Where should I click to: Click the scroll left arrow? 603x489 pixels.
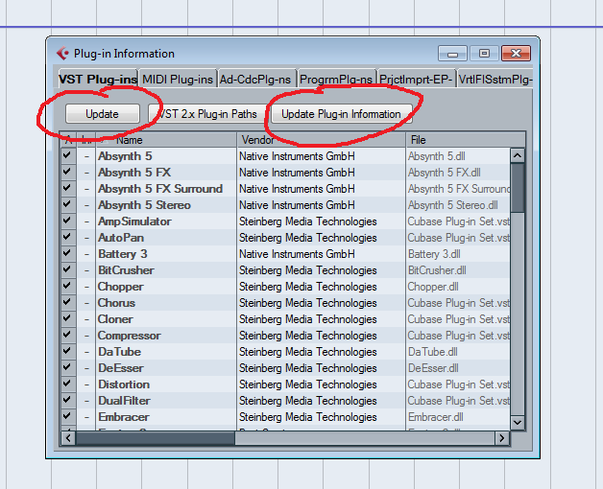coord(68,438)
